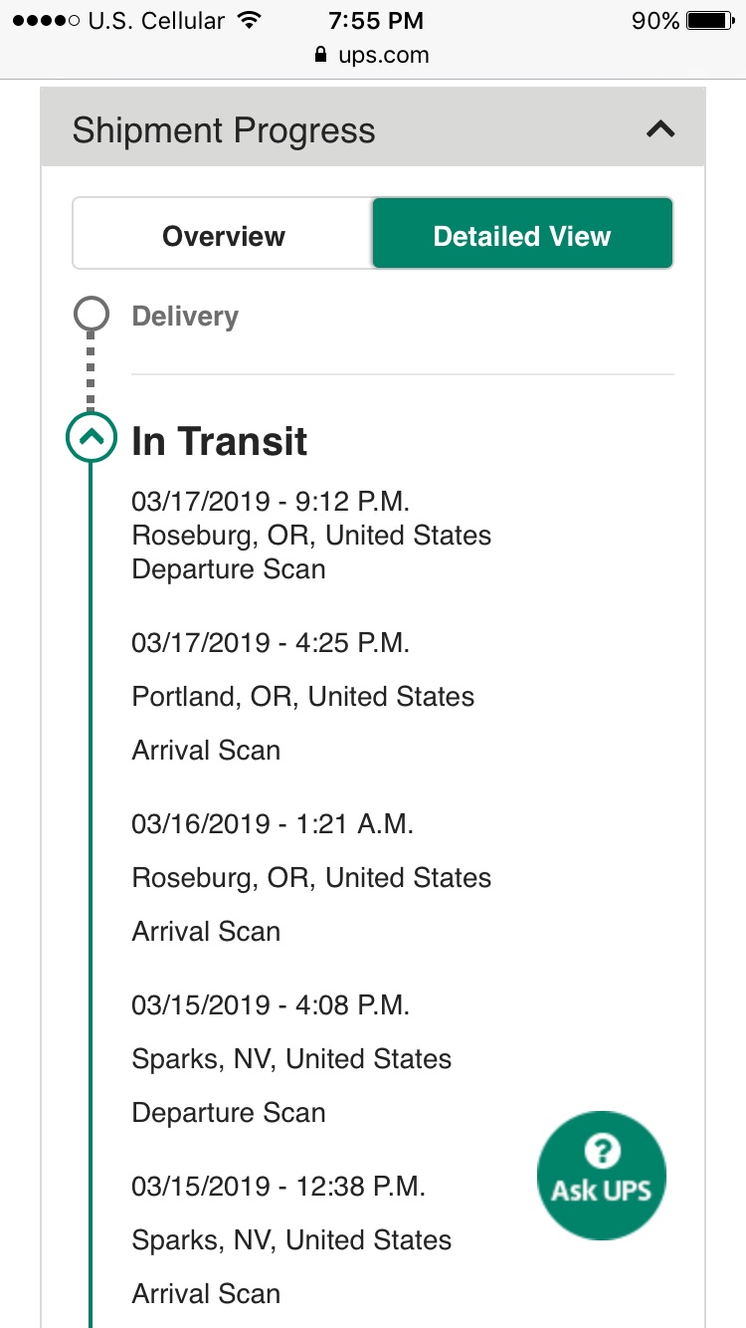This screenshot has height=1328, width=746.
Task: Select the Detailed View tab
Action: point(522,236)
